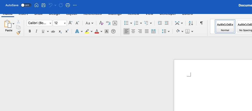Click the Character Border boxed A icon
The width and height of the screenshot is (252, 111).
pos(115,23)
